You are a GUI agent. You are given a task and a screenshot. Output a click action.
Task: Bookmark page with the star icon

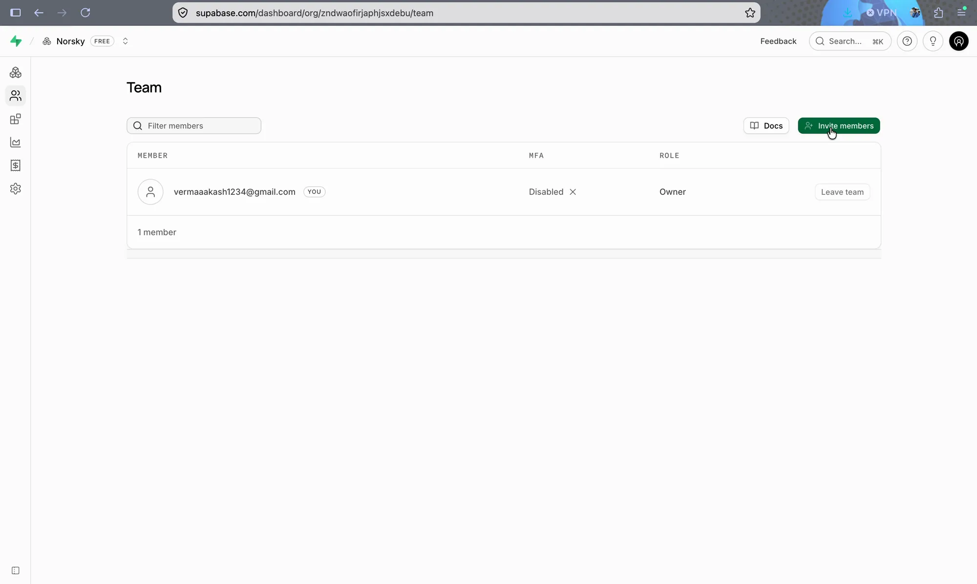(x=750, y=13)
